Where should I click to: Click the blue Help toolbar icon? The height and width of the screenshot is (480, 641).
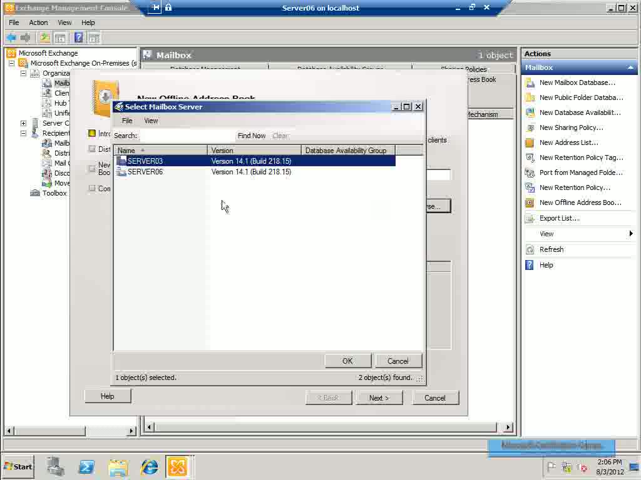78,38
